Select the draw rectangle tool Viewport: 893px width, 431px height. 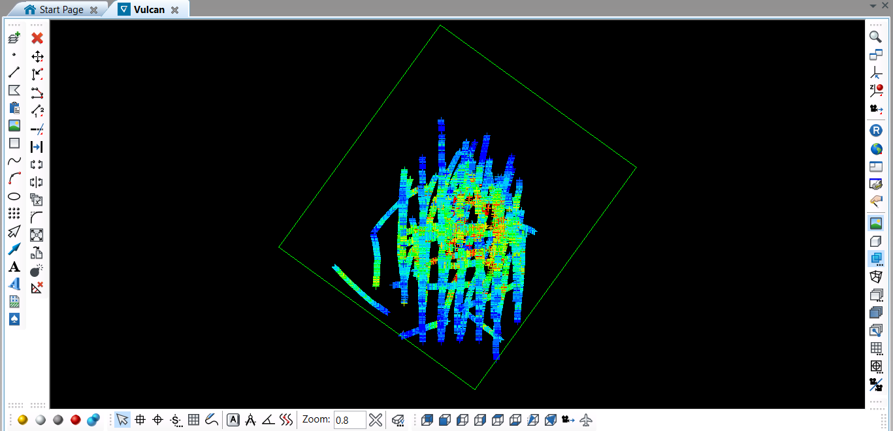point(14,143)
